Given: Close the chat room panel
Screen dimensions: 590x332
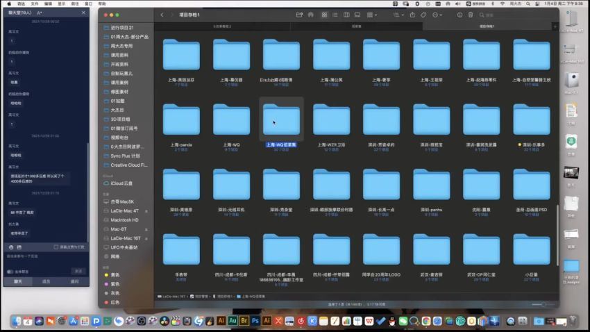Looking at the screenshot, I should pyautogui.click(x=83, y=13).
